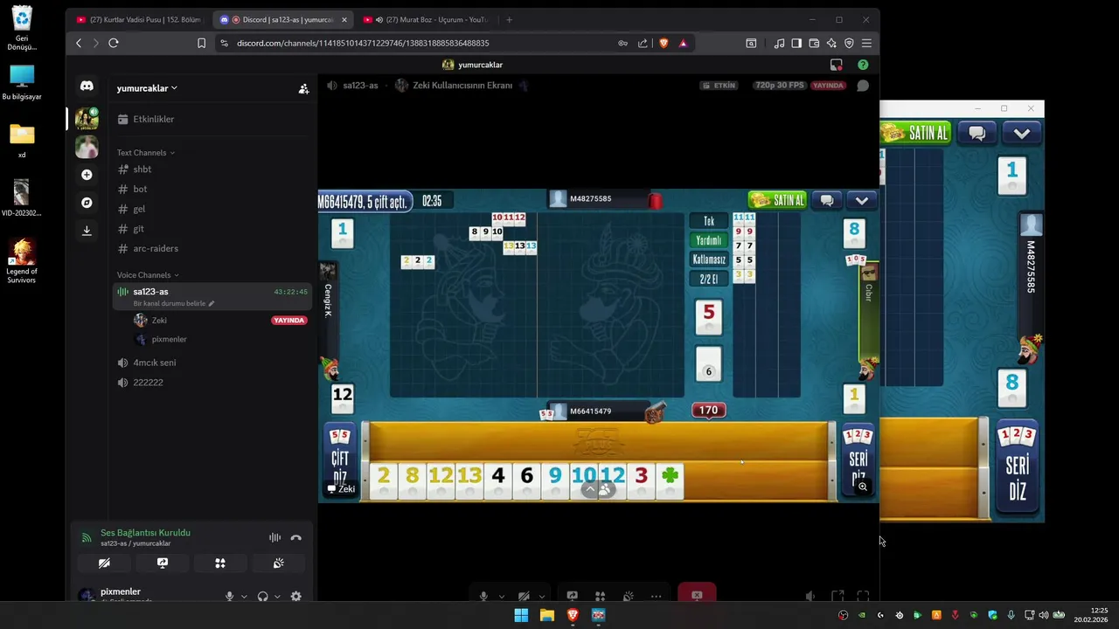Toggle camera in voice panel
The width and height of the screenshot is (1119, 629).
coord(104,563)
